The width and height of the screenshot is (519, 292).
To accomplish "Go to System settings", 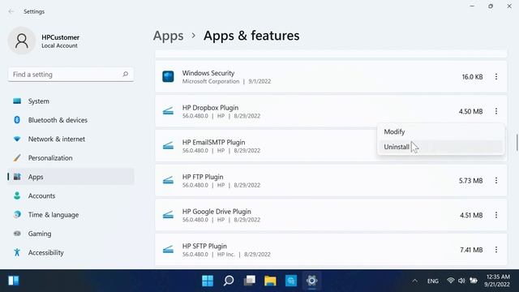I will click(x=71, y=101).
